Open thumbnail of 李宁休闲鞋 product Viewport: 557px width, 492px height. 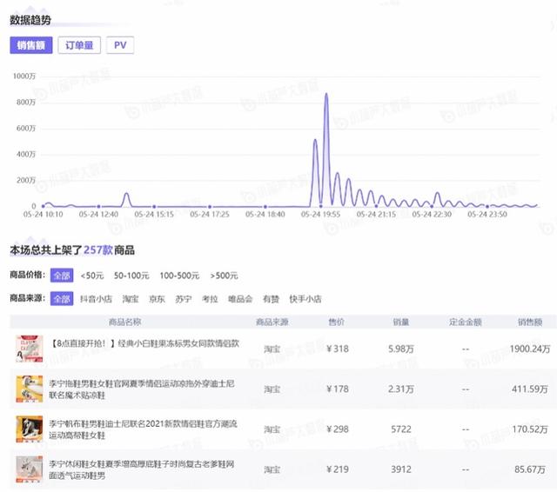(x=30, y=469)
